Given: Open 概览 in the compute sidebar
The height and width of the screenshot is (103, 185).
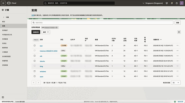Looking at the screenshot, I should 3,22.
